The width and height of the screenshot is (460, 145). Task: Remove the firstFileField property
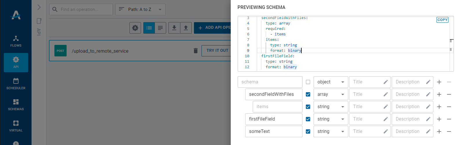click(x=449, y=119)
